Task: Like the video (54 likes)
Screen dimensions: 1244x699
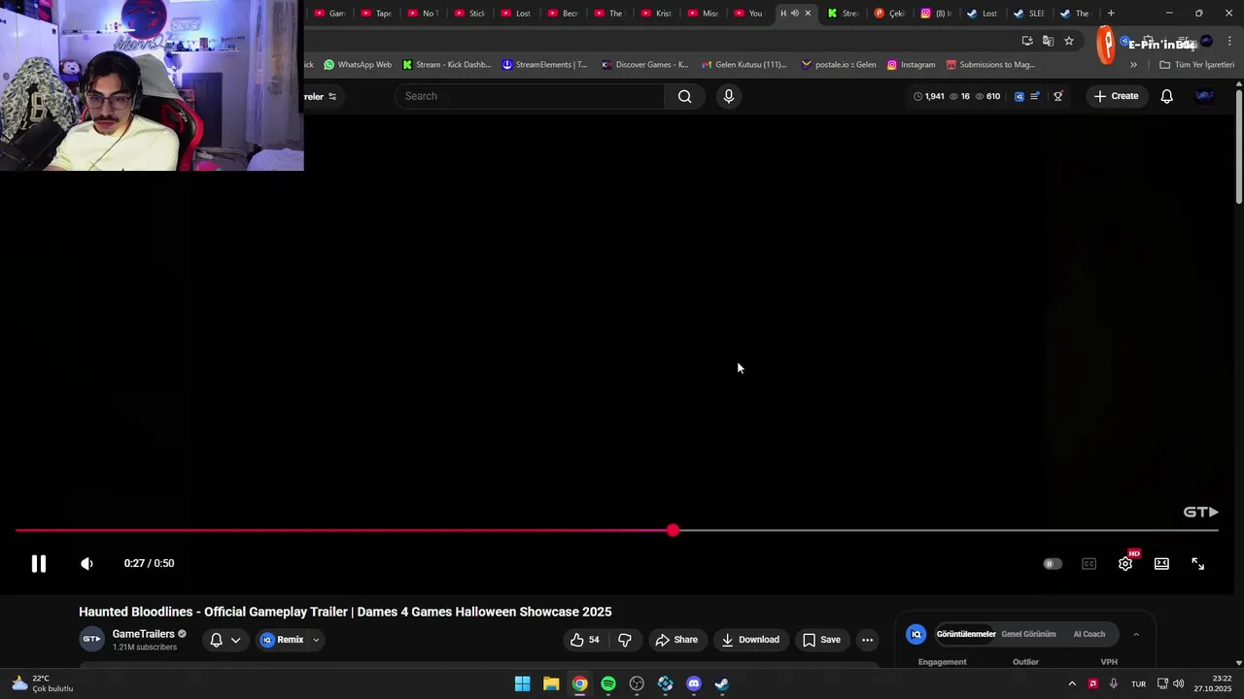Action: [x=585, y=640]
